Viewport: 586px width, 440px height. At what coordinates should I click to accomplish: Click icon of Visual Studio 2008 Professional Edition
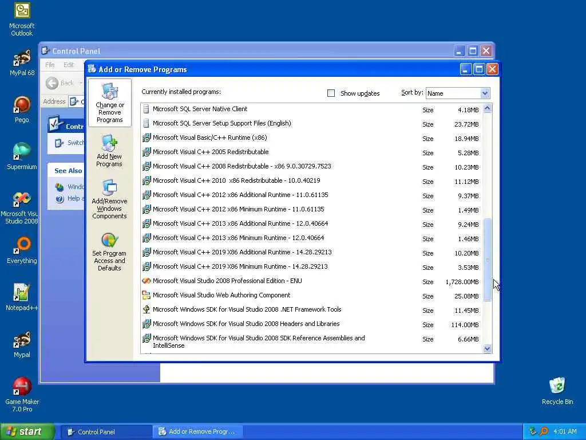click(146, 281)
